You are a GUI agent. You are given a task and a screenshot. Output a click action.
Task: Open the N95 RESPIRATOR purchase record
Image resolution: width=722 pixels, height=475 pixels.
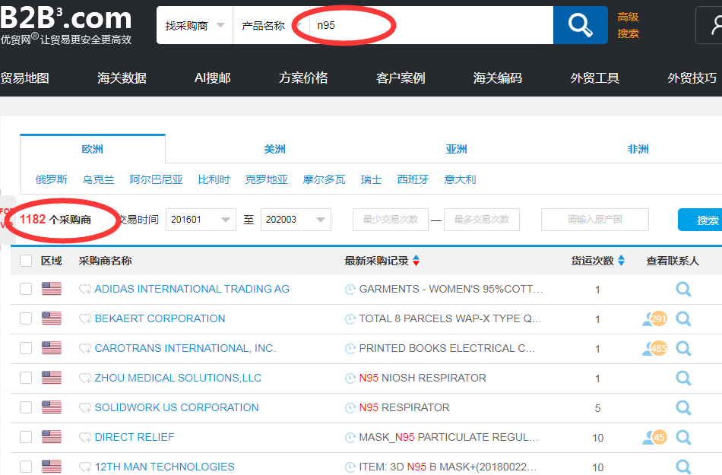[404, 407]
